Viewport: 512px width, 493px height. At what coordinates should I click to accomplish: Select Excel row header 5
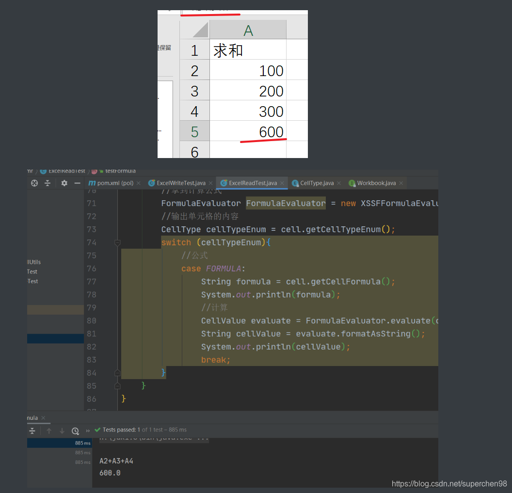(x=194, y=131)
